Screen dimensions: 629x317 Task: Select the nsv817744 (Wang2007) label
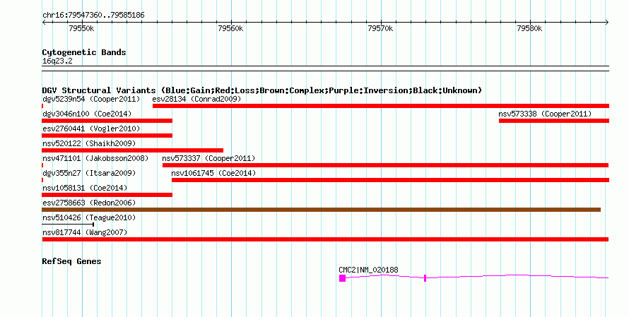click(x=85, y=232)
